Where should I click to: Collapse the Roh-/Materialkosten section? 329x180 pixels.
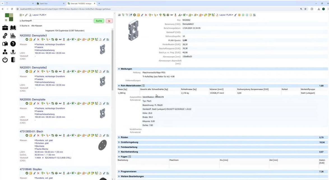click(x=119, y=86)
